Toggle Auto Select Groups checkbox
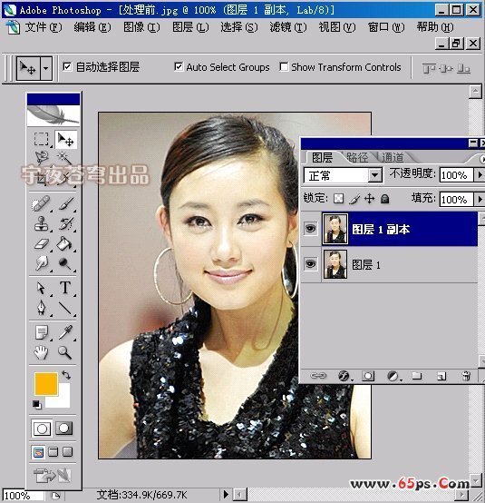 [179, 66]
